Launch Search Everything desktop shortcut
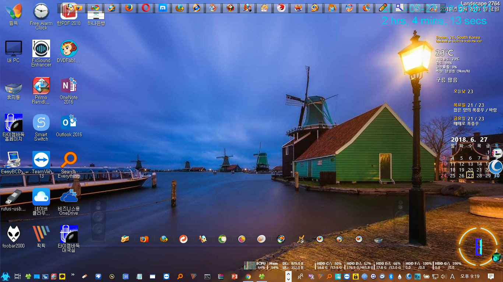The image size is (503, 282). click(x=68, y=164)
